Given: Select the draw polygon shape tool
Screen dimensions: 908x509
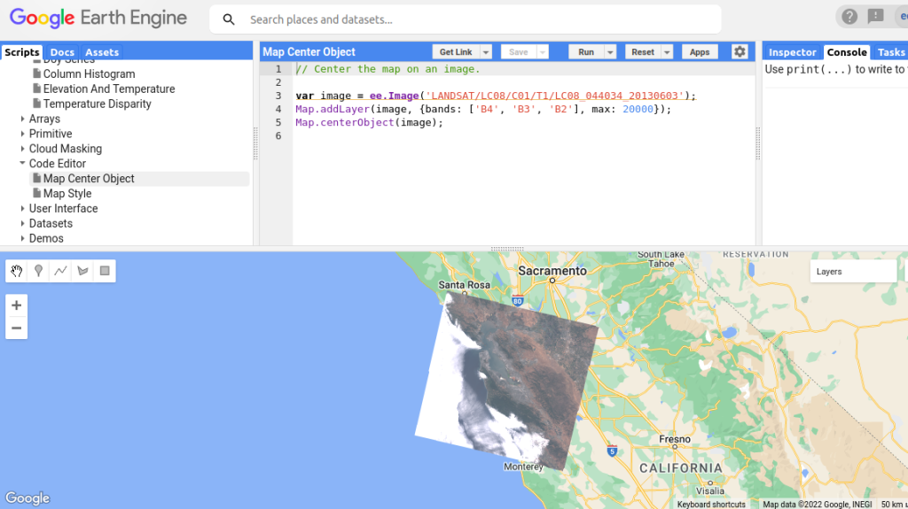Looking at the screenshot, I should (x=82, y=271).
